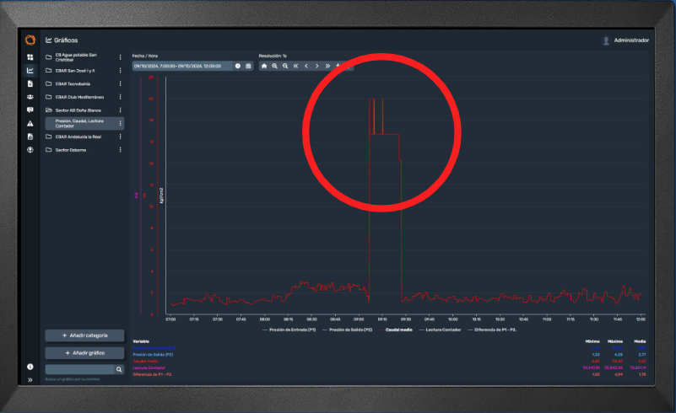Image resolution: width=676 pixels, height=413 pixels.
Task: Click the orange app logo
Action: tap(30, 40)
